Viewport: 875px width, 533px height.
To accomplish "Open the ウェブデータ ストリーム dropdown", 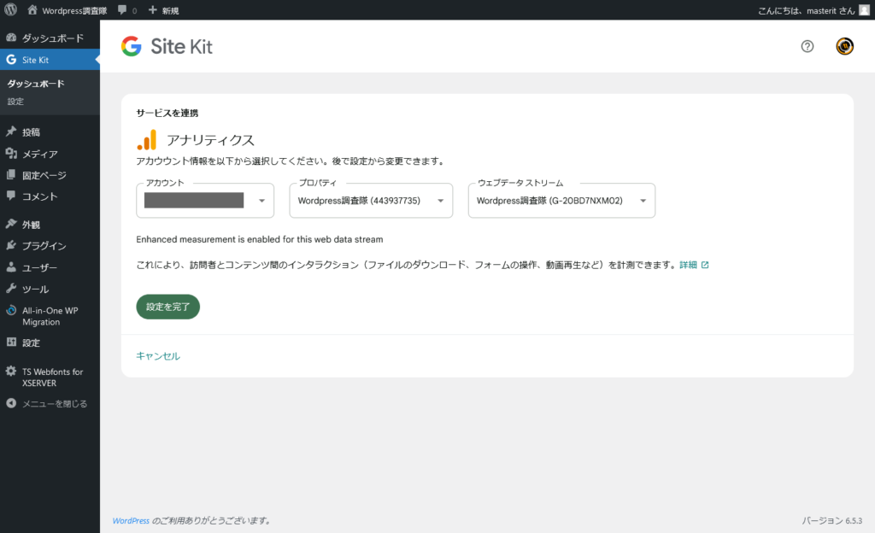I will pos(561,201).
